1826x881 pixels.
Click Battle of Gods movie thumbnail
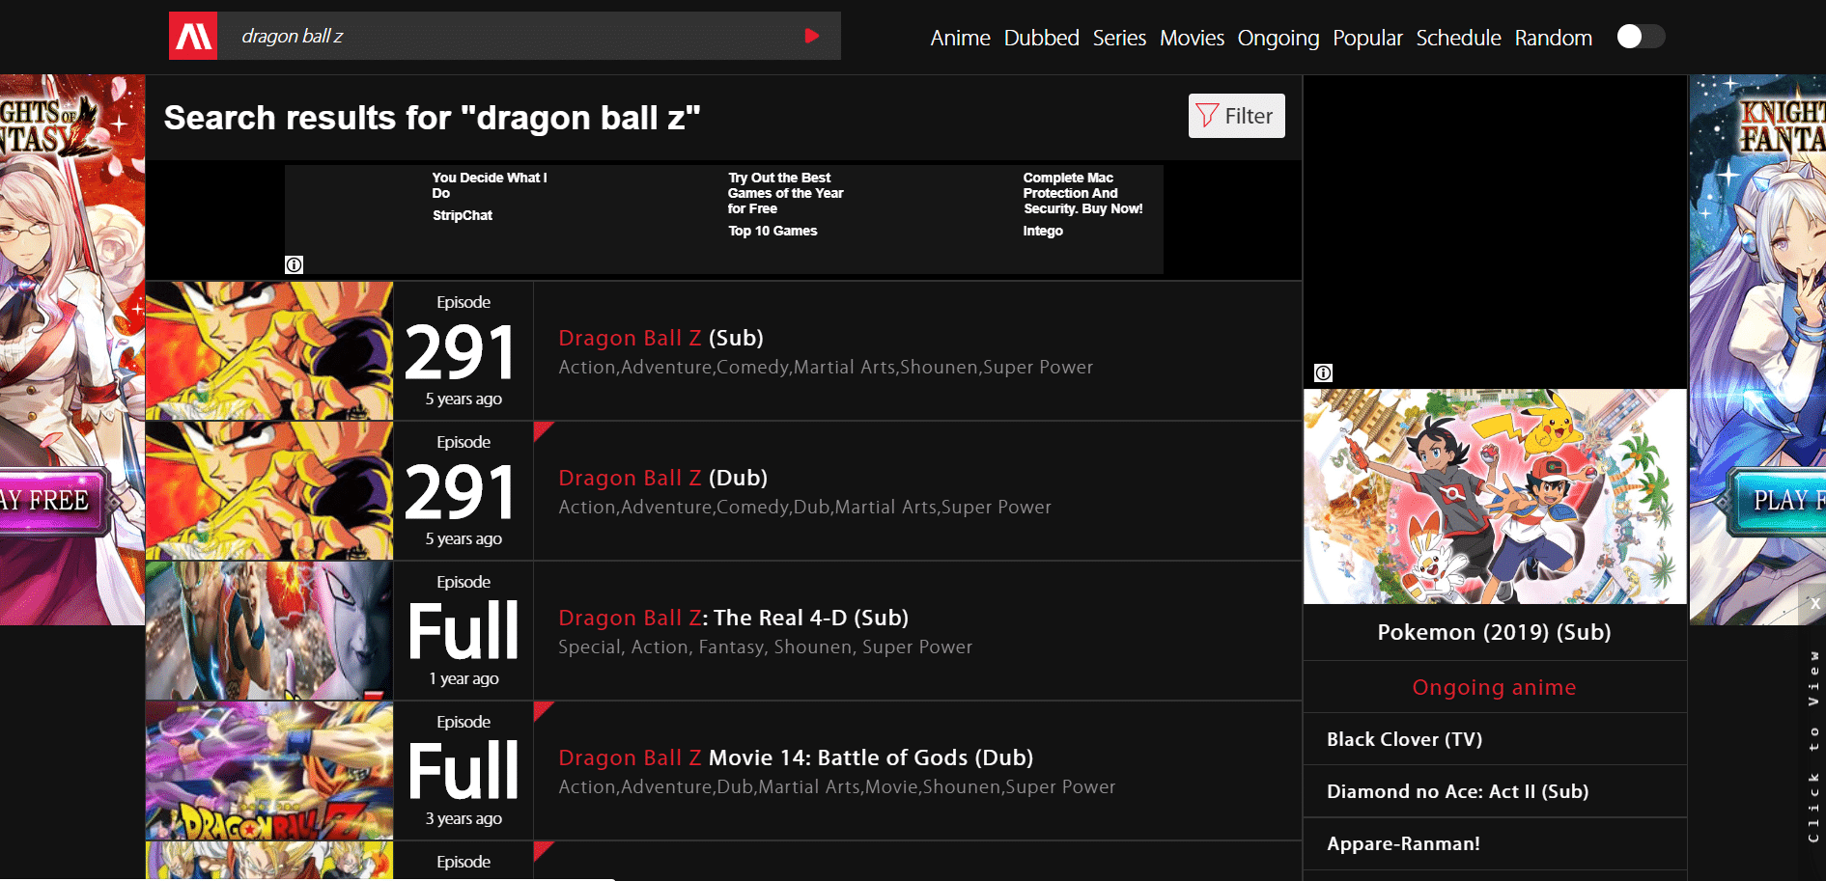269,770
